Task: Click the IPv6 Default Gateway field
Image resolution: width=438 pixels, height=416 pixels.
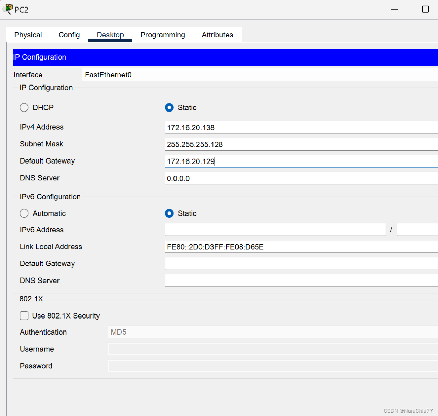Action: coord(301,264)
